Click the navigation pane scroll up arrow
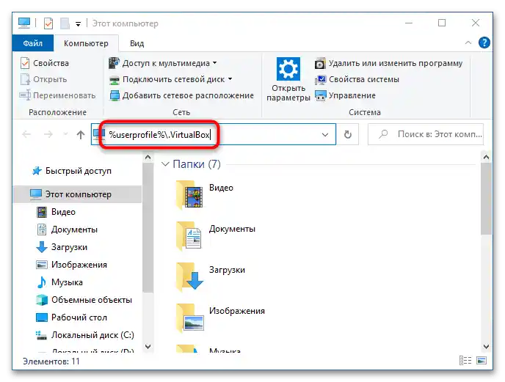This screenshot has height=382, width=505. 148,158
